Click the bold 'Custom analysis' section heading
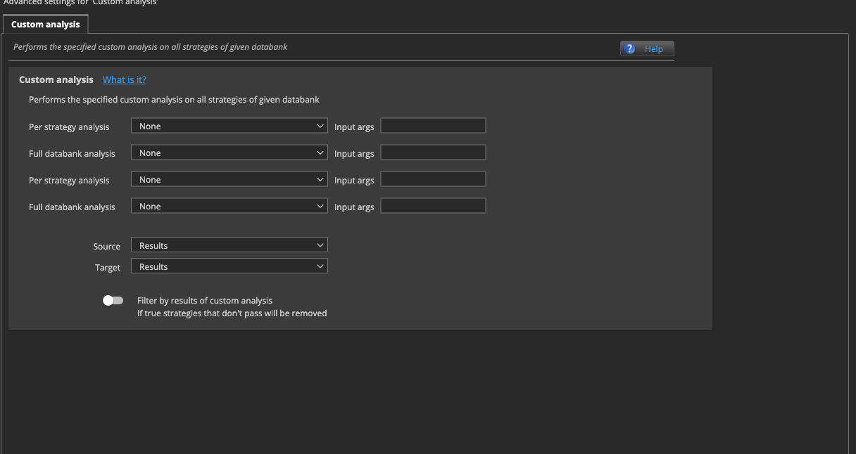The image size is (856, 454). (56, 79)
